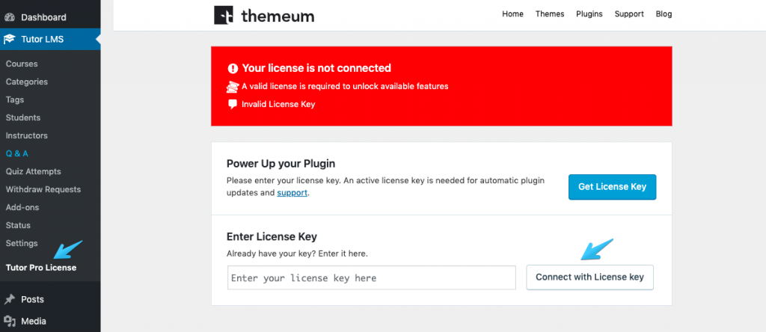Visit the Blog navigation link
Image resolution: width=766 pixels, height=332 pixels.
pyautogui.click(x=664, y=14)
